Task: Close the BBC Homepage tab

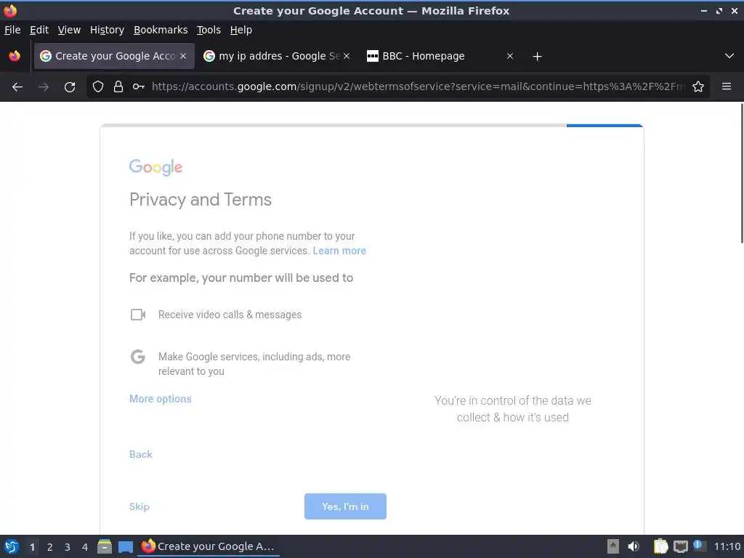Action: point(510,56)
